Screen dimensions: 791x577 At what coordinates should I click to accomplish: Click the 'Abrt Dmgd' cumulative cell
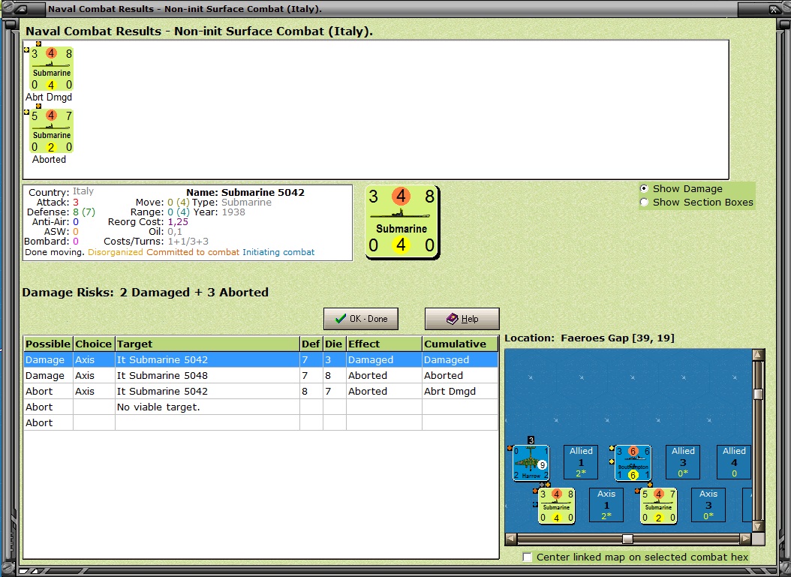[460, 391]
